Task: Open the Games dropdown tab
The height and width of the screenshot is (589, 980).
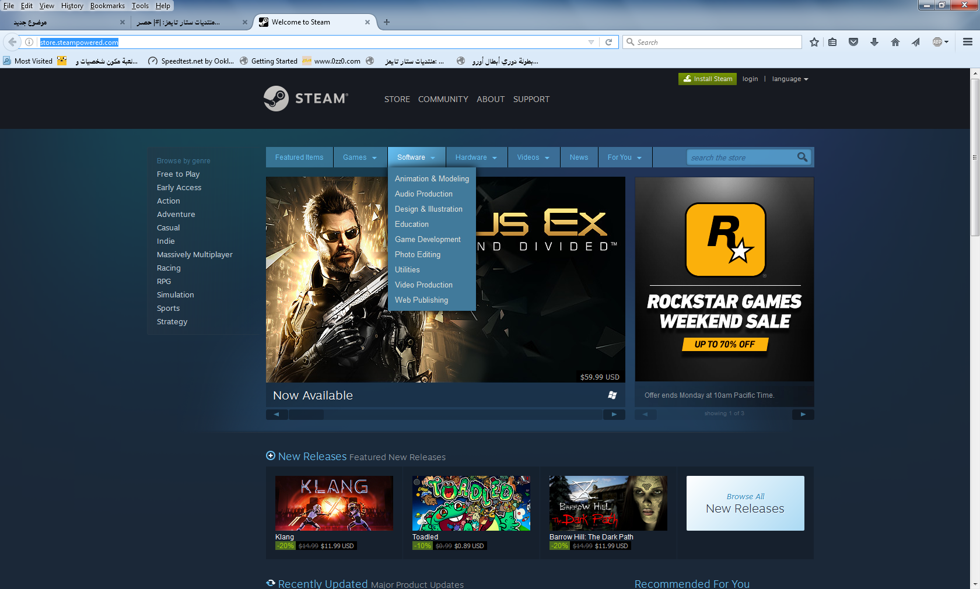Action: [x=359, y=157]
